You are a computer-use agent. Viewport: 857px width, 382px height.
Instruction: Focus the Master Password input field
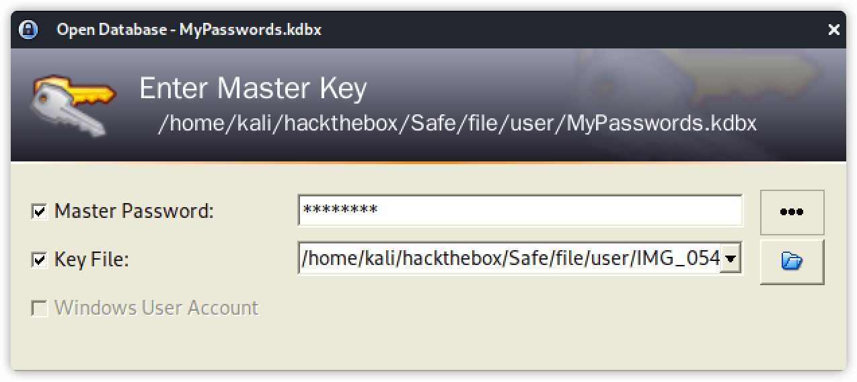click(519, 211)
